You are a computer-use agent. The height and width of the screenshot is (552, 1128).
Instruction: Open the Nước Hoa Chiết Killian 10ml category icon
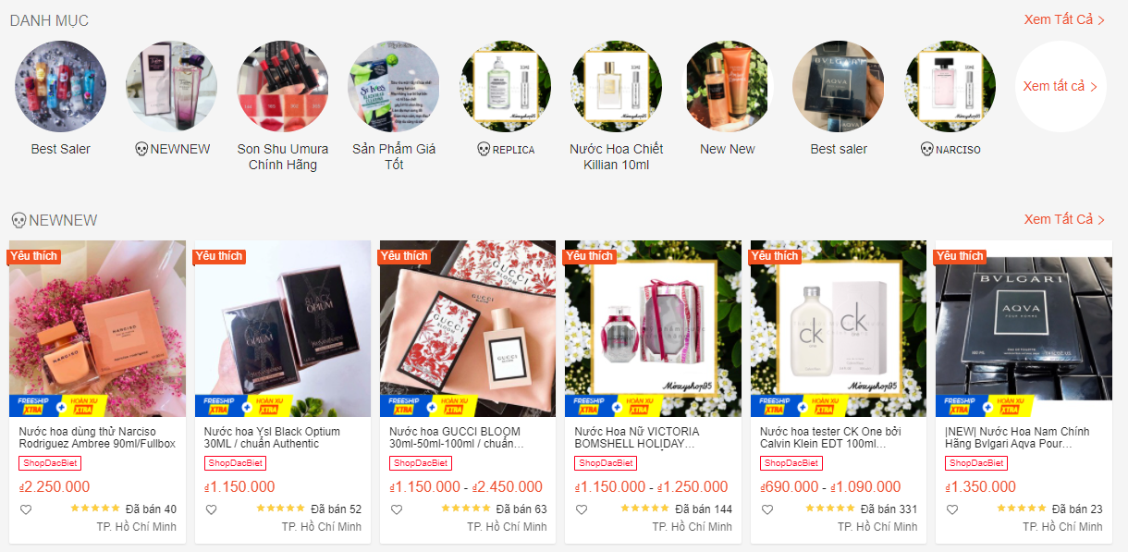(617, 86)
